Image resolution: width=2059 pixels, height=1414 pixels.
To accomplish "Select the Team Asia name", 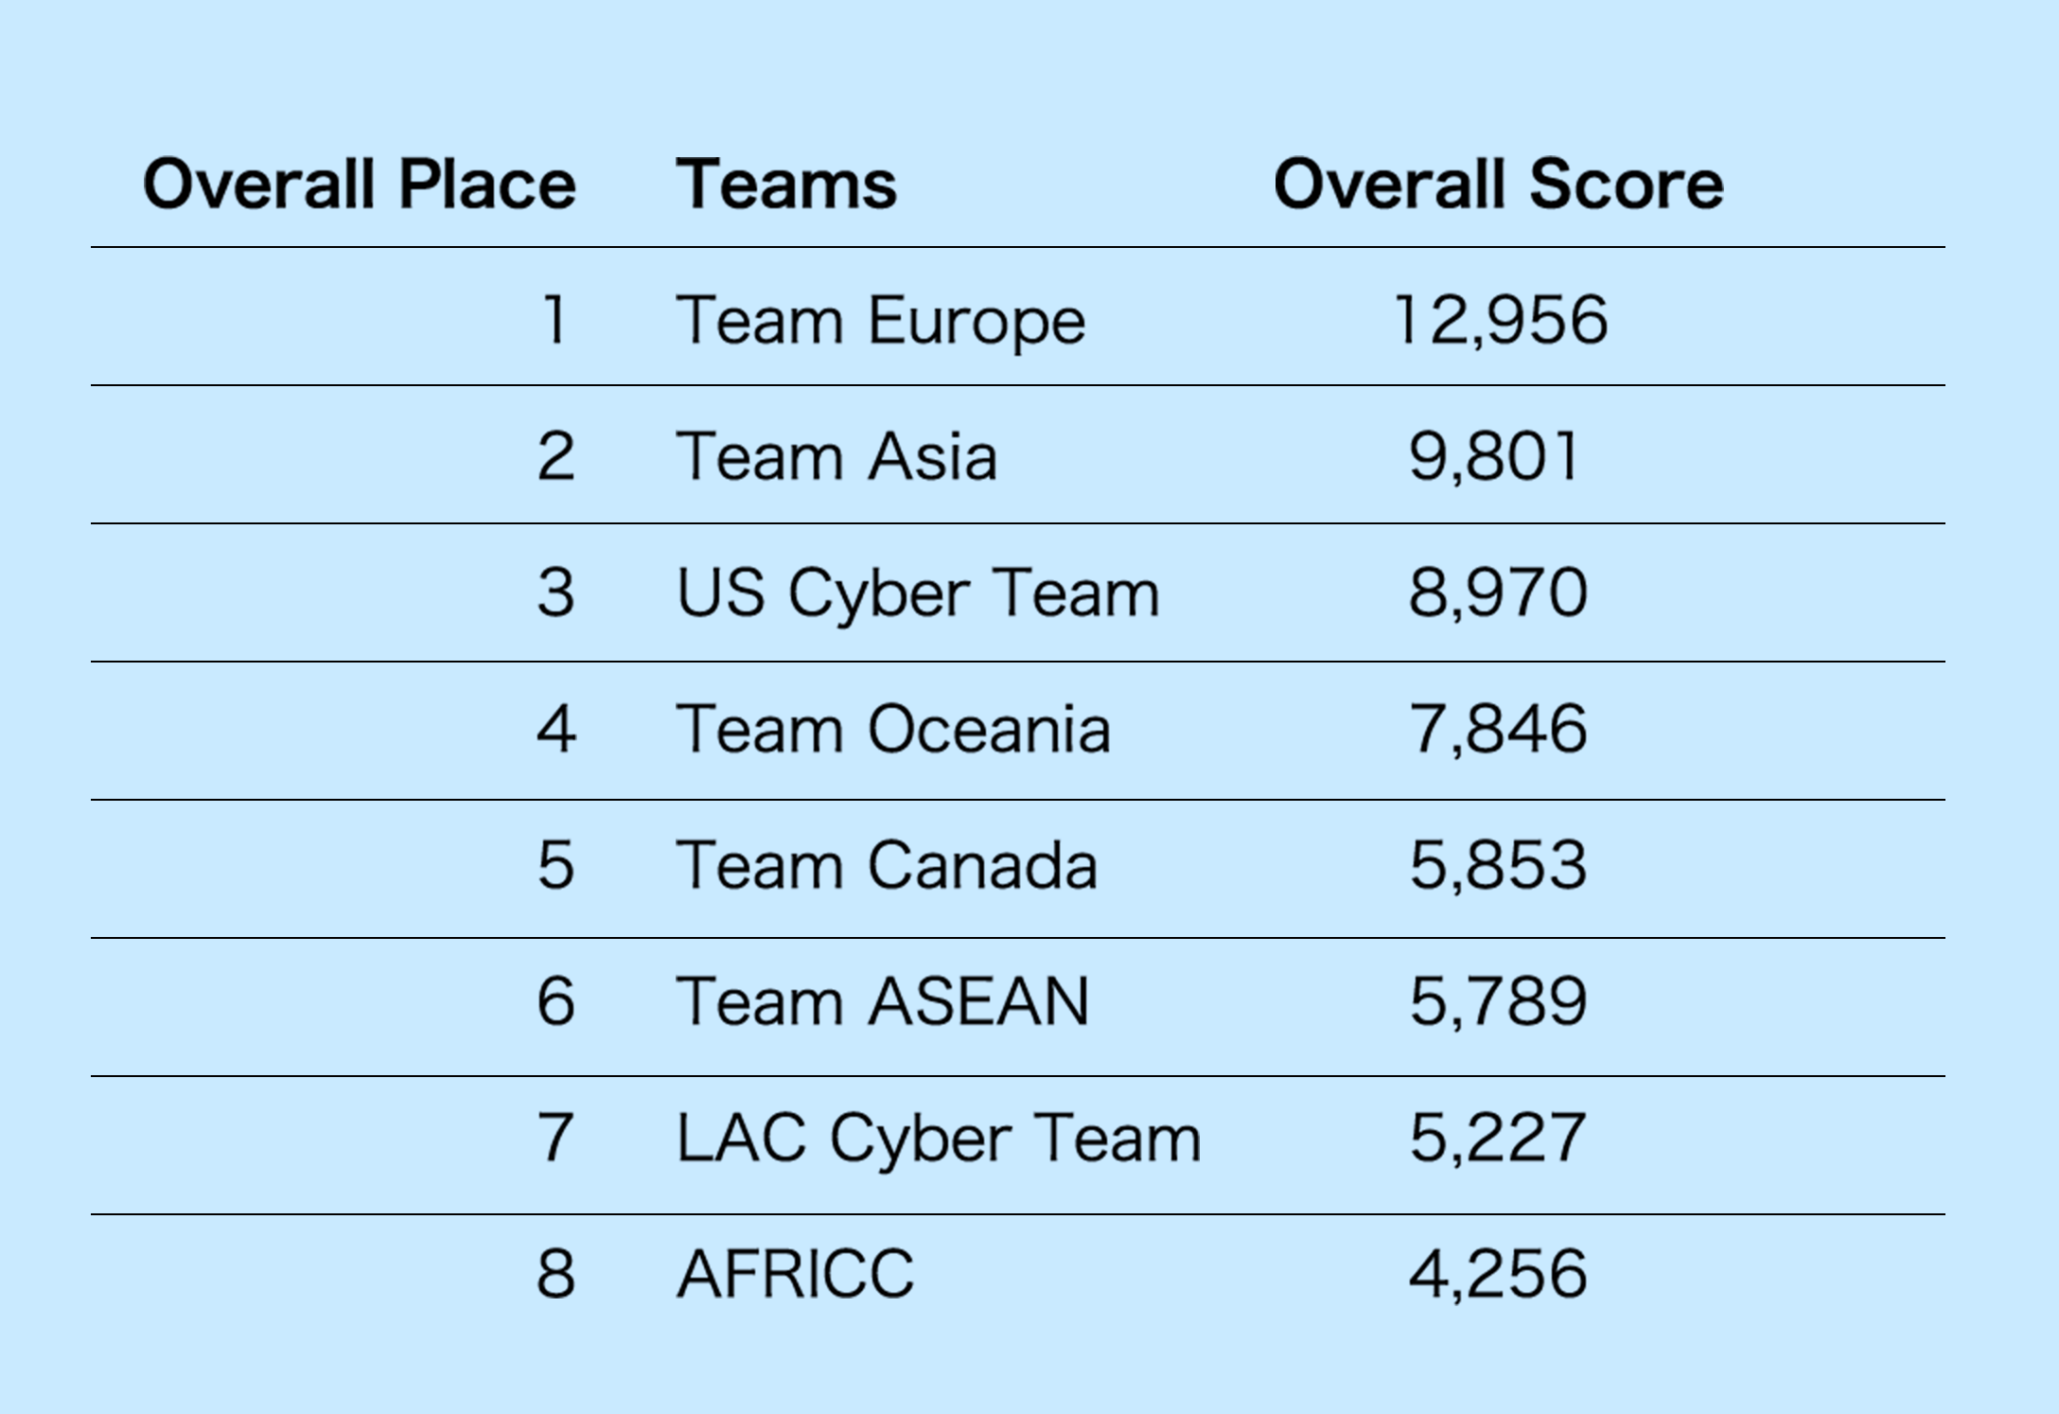I will 836,457.
